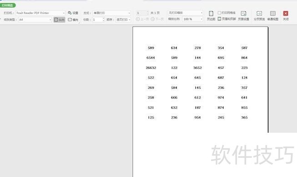Viewport: 297px width, 177px height.
Task: Go to previous page (上一页)
Action: [x=142, y=19]
